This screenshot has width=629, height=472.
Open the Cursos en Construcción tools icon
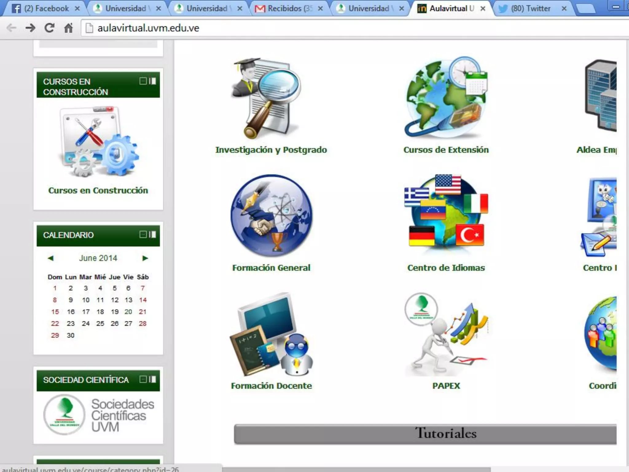coord(98,142)
